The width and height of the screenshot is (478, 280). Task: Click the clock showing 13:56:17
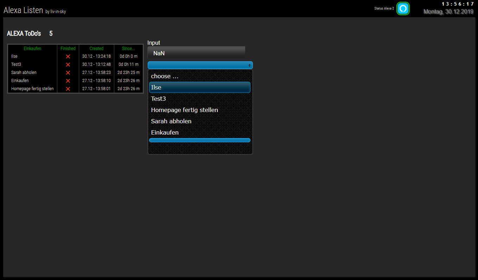point(458,4)
